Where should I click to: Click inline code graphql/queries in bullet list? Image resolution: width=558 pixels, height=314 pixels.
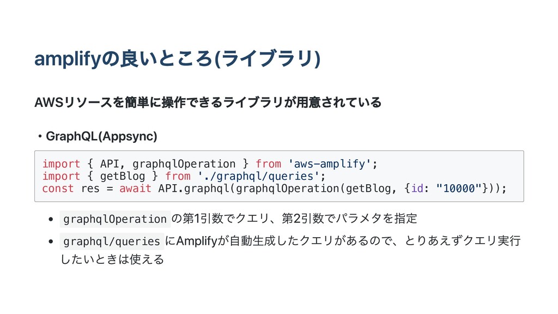click(112, 241)
